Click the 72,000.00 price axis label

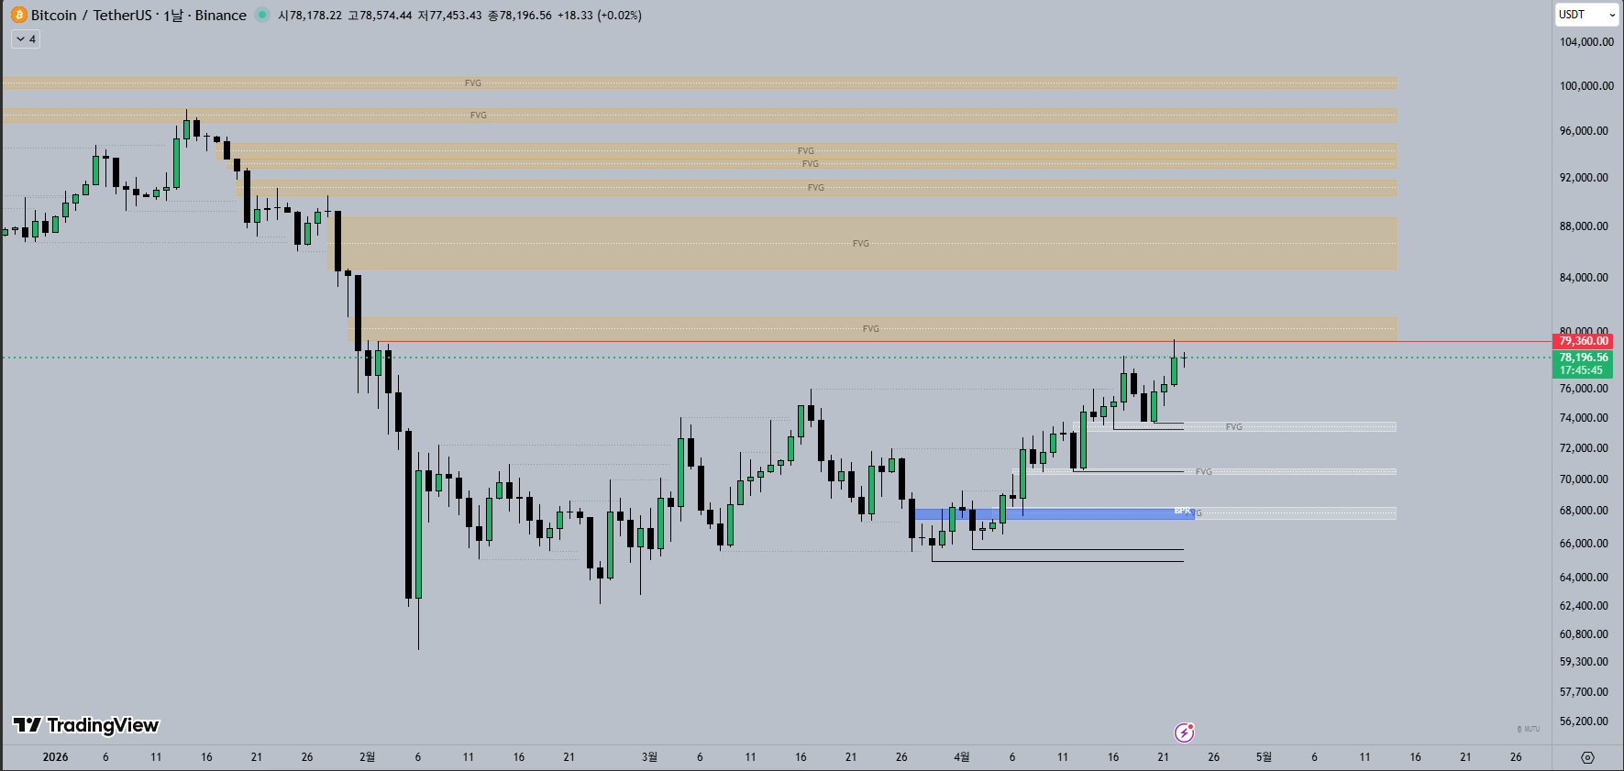[1584, 448]
